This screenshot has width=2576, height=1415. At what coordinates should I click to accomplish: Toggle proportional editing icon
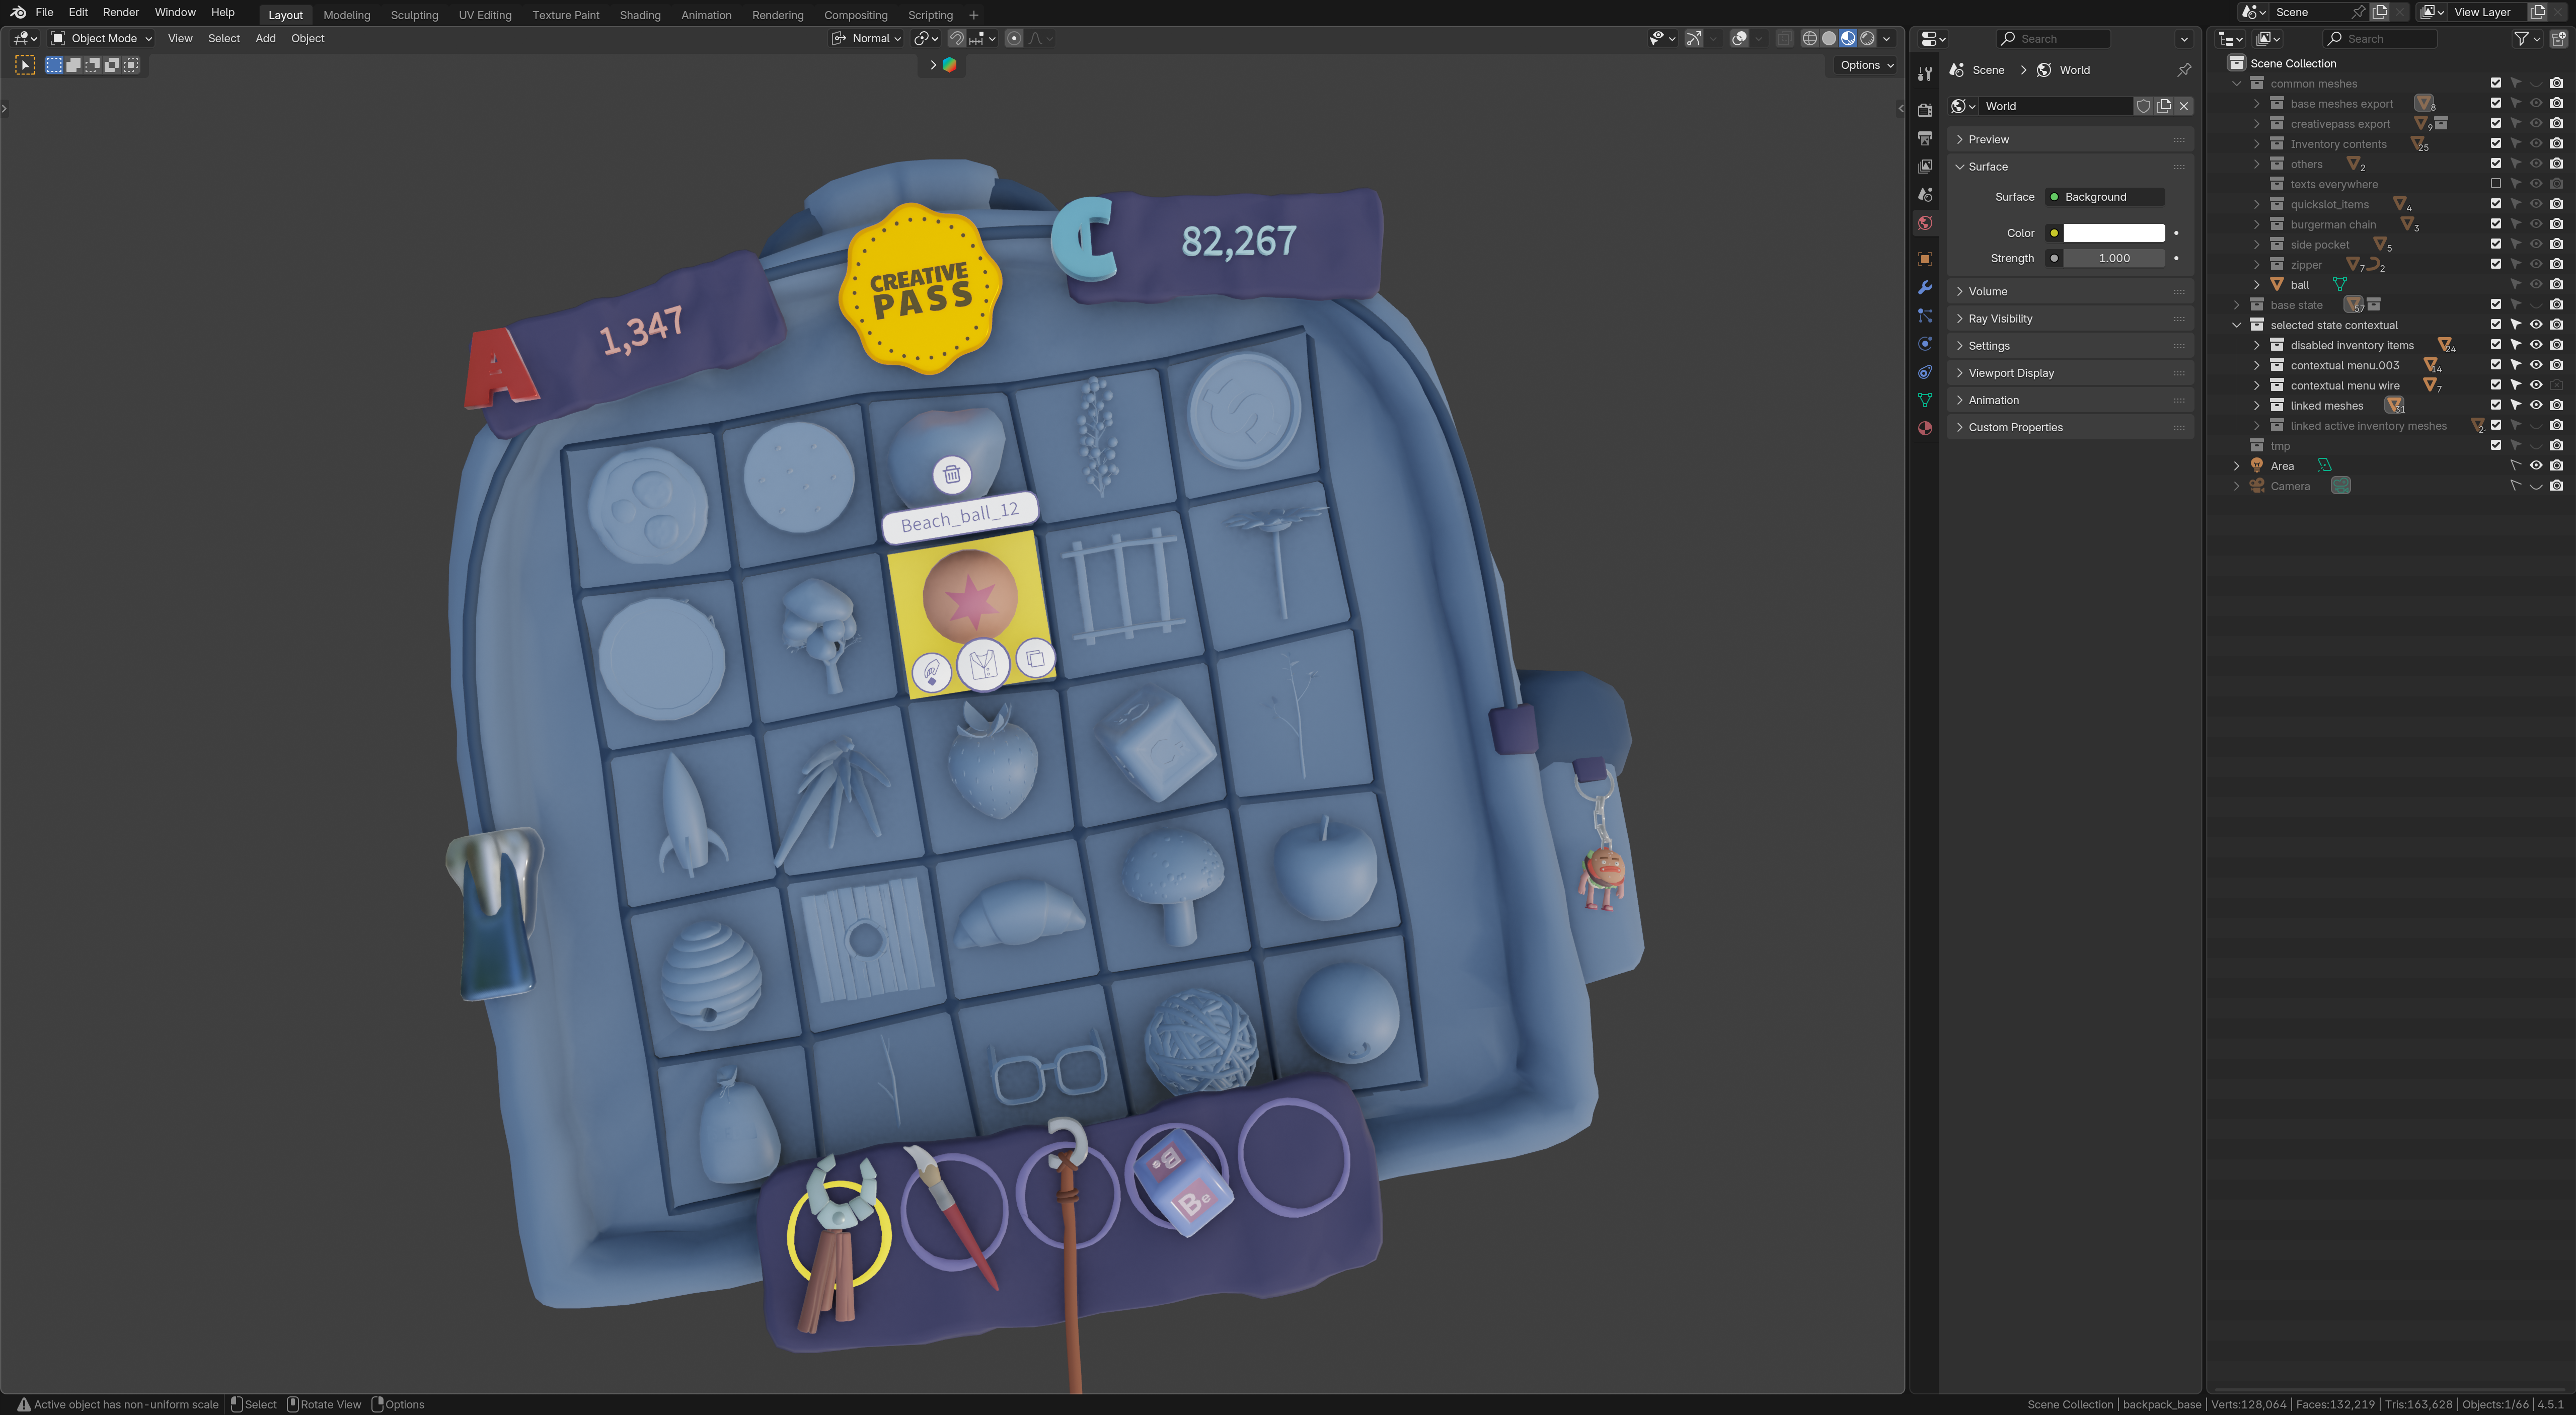tap(1014, 38)
